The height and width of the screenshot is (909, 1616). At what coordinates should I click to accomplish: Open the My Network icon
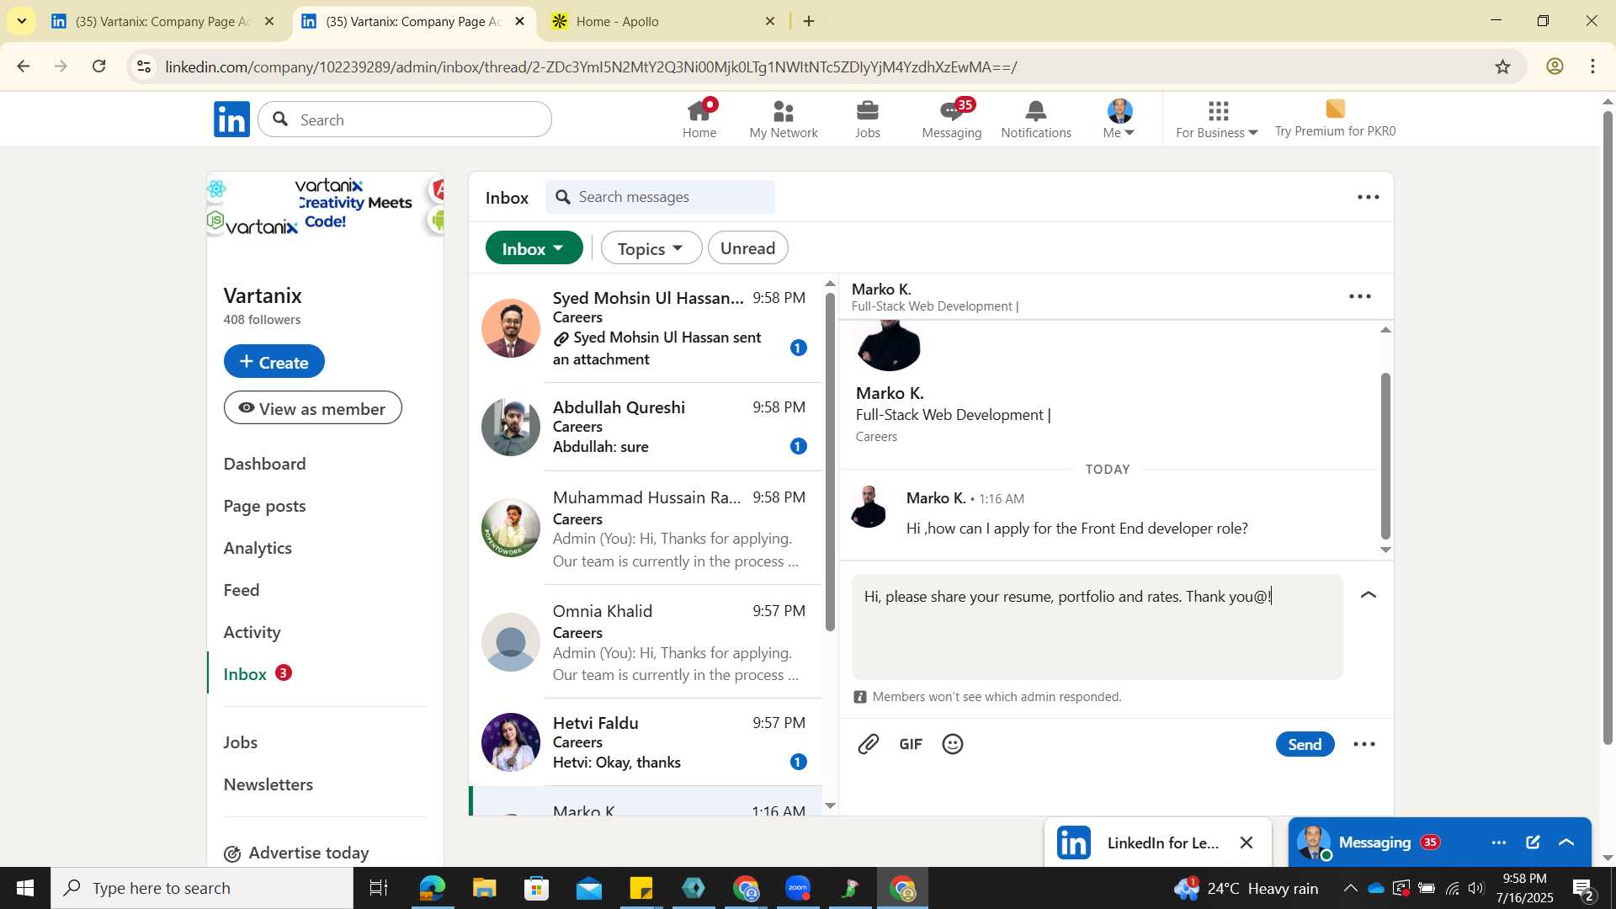click(784, 120)
